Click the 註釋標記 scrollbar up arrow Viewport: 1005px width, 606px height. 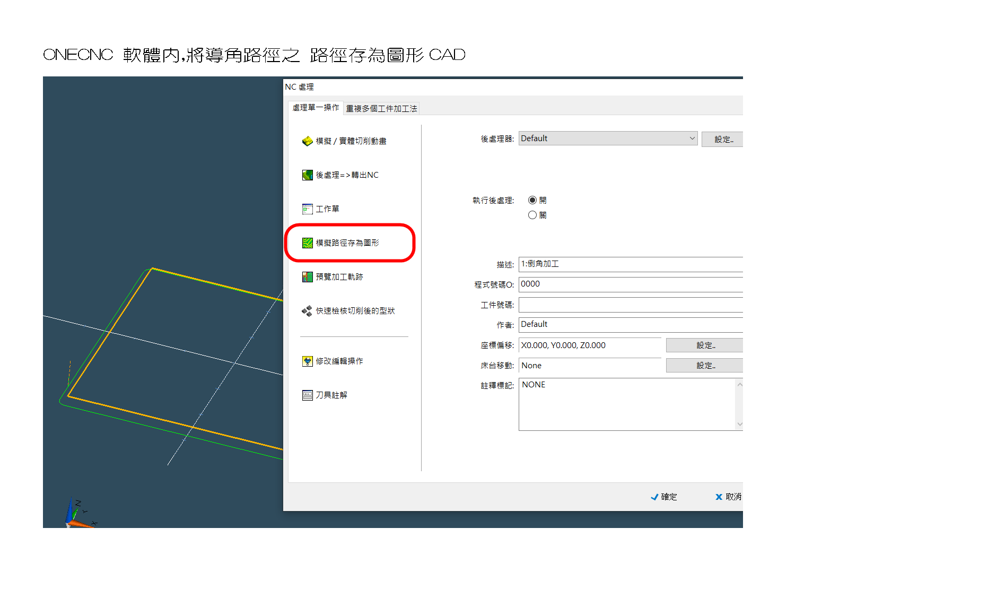coord(739,385)
